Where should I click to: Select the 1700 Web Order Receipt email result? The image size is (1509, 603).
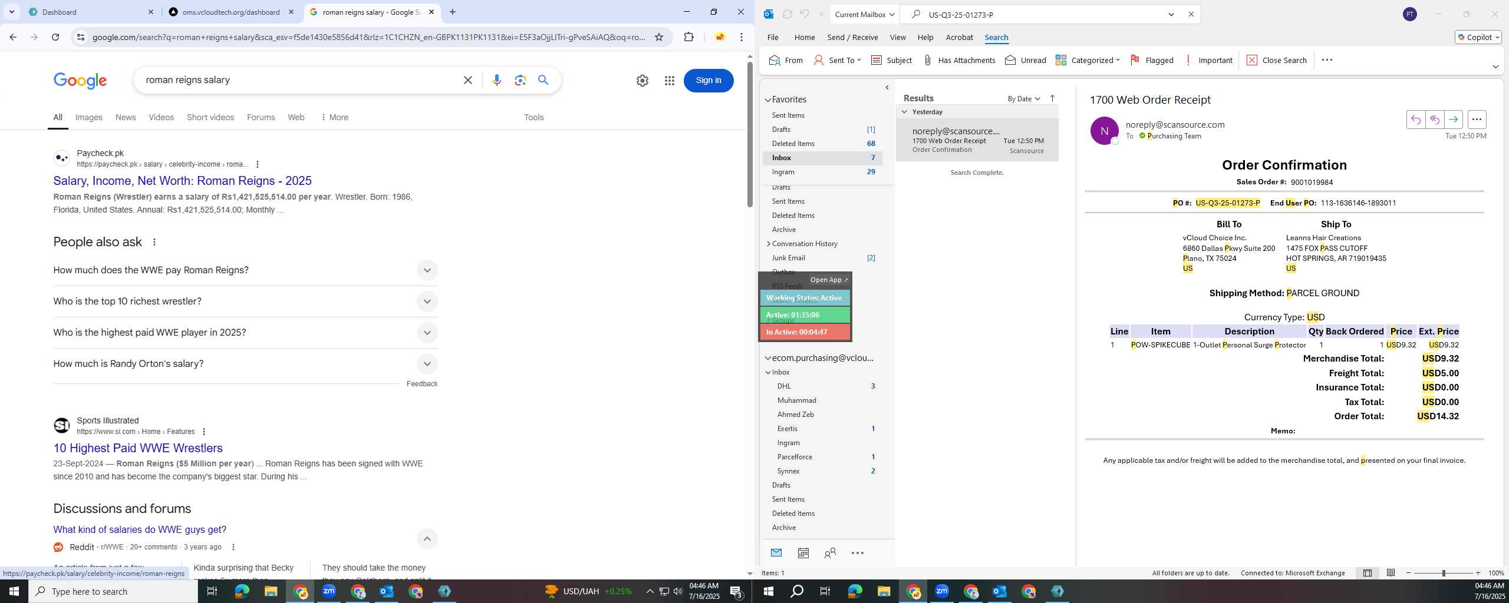pyautogui.click(x=977, y=140)
